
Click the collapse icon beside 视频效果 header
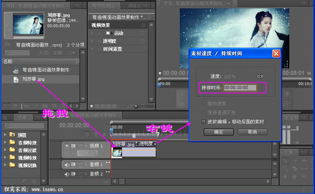pyautogui.click(x=143, y=25)
